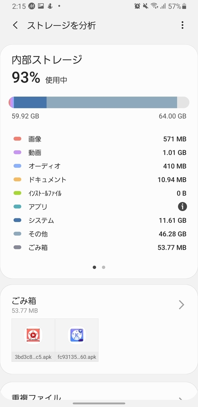
Task: Tap the back arrow next to ストレージを分析
Action: (15, 25)
